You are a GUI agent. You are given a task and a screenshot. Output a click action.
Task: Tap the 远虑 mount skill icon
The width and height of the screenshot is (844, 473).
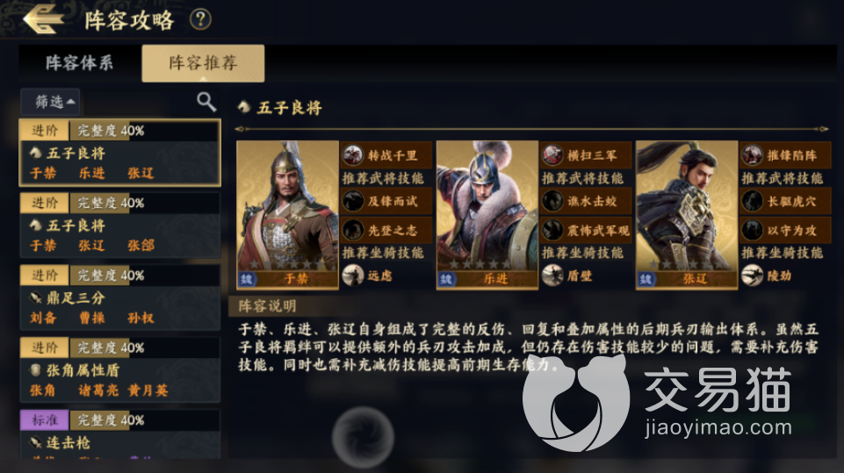pyautogui.click(x=353, y=276)
